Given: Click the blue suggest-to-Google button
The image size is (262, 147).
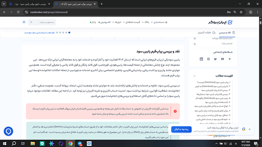Looking at the screenshot, I should point(181,130).
